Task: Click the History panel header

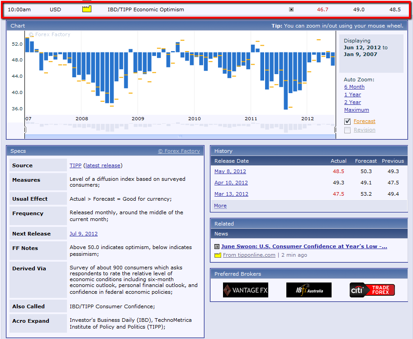Action: [309, 151]
